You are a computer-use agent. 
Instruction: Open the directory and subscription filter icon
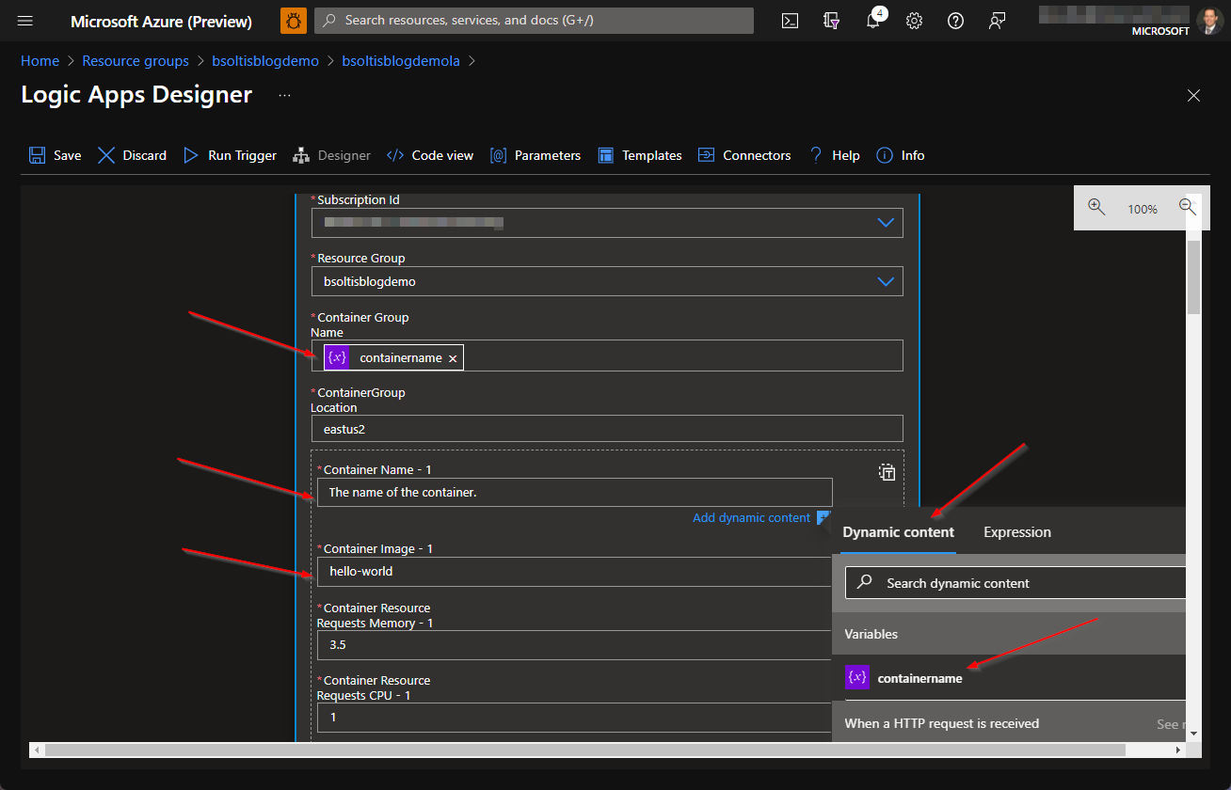pyautogui.click(x=831, y=21)
